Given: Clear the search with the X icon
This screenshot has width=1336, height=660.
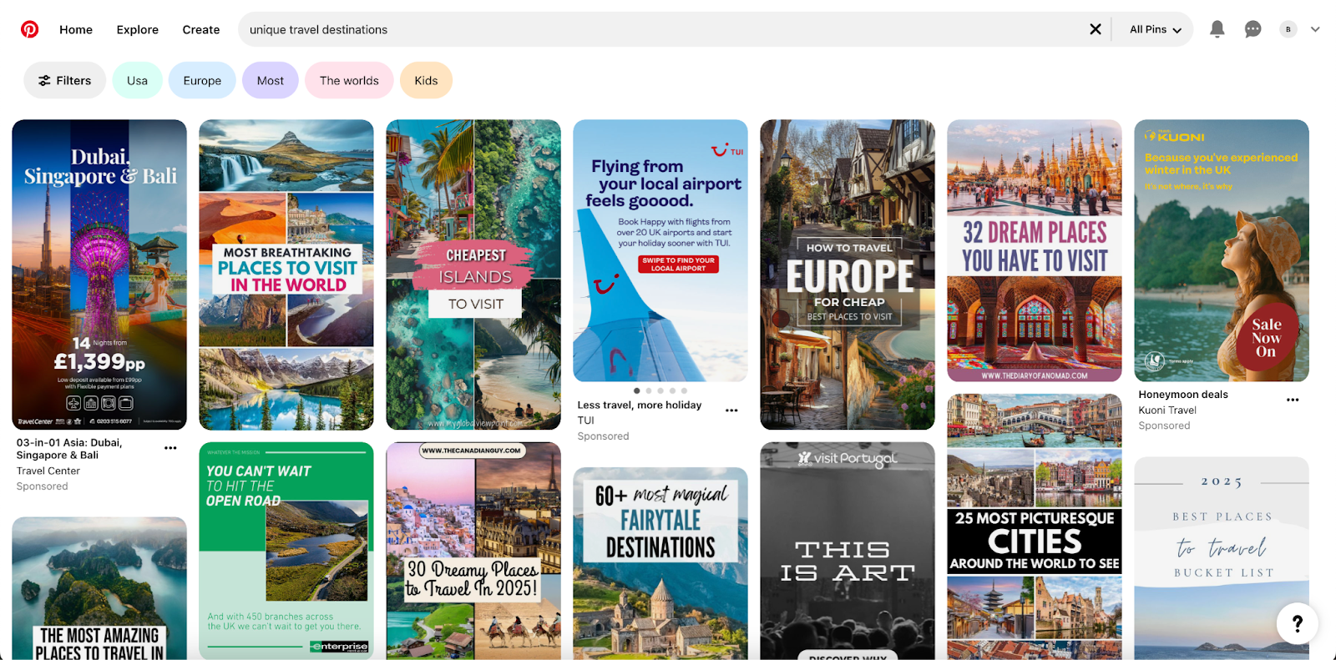Looking at the screenshot, I should 1096,29.
